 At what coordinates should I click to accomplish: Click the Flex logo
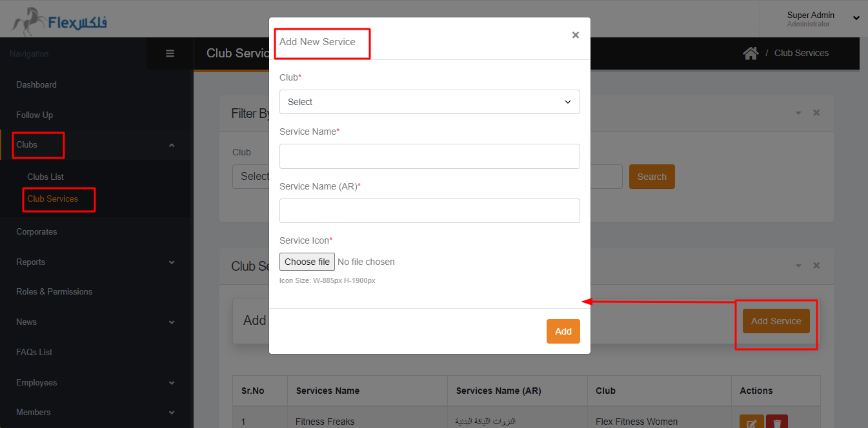[x=59, y=22]
